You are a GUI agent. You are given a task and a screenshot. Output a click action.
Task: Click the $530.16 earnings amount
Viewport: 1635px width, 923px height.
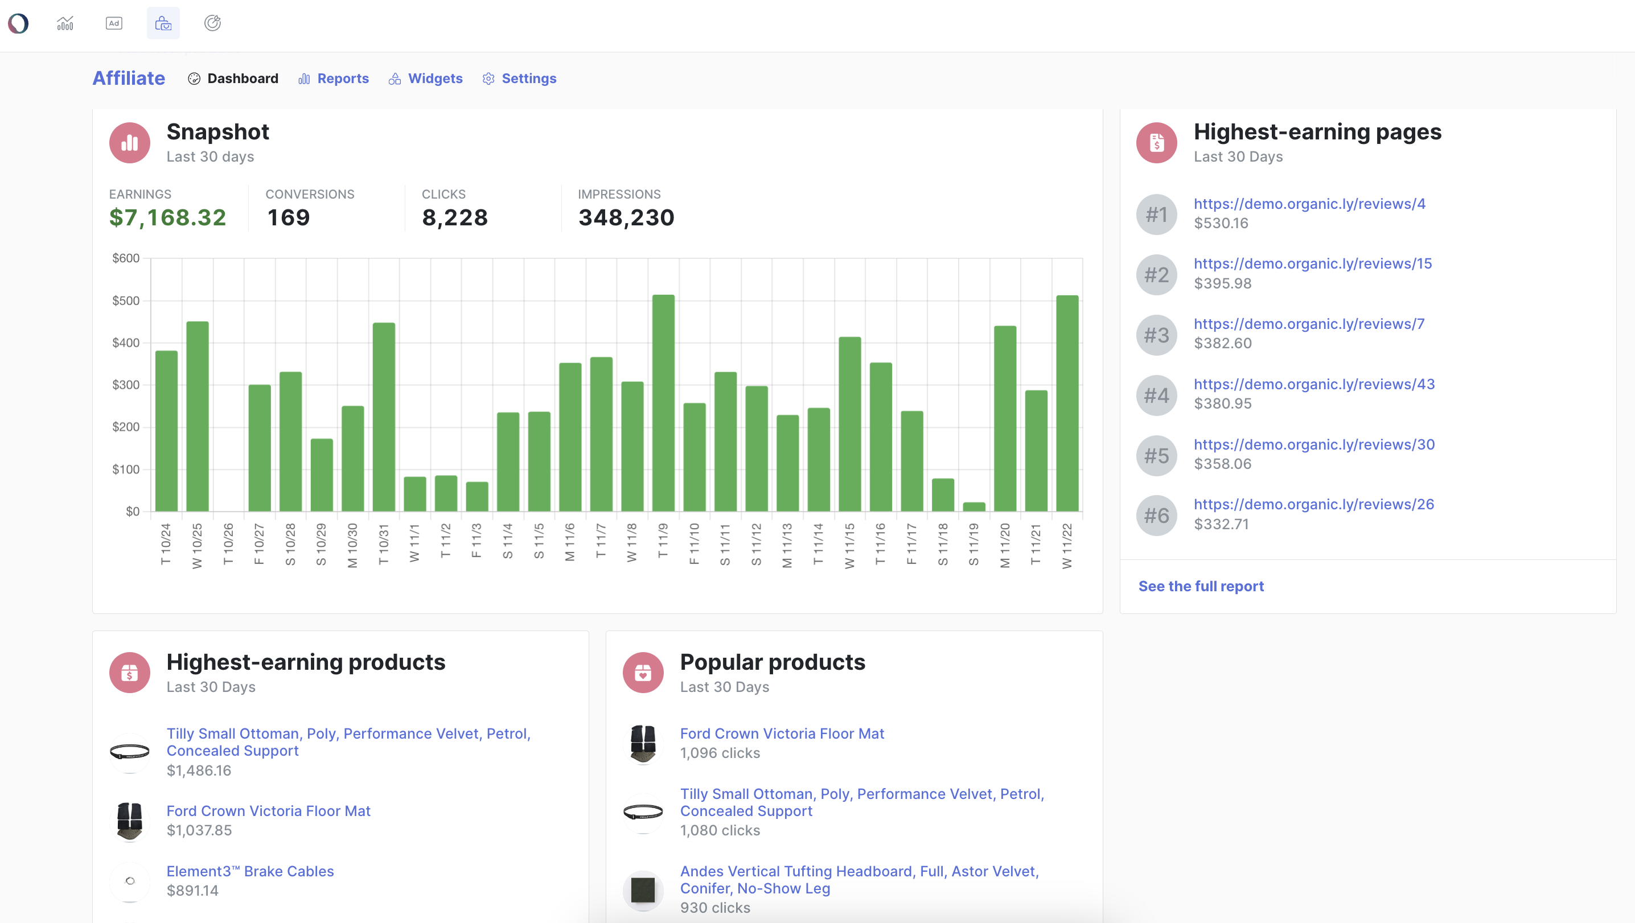click(1221, 223)
